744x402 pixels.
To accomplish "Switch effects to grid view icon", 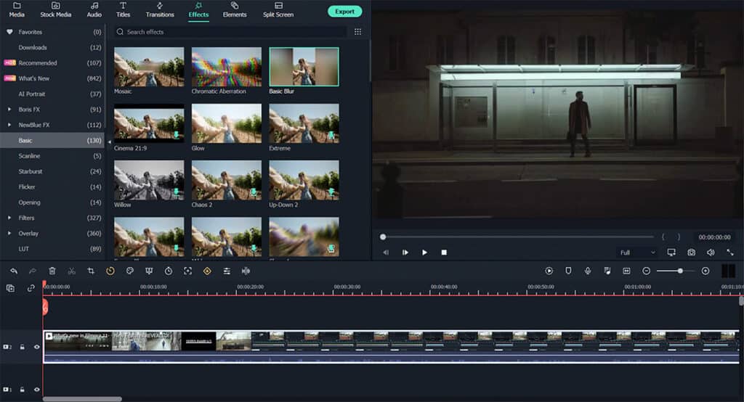I will (x=357, y=32).
